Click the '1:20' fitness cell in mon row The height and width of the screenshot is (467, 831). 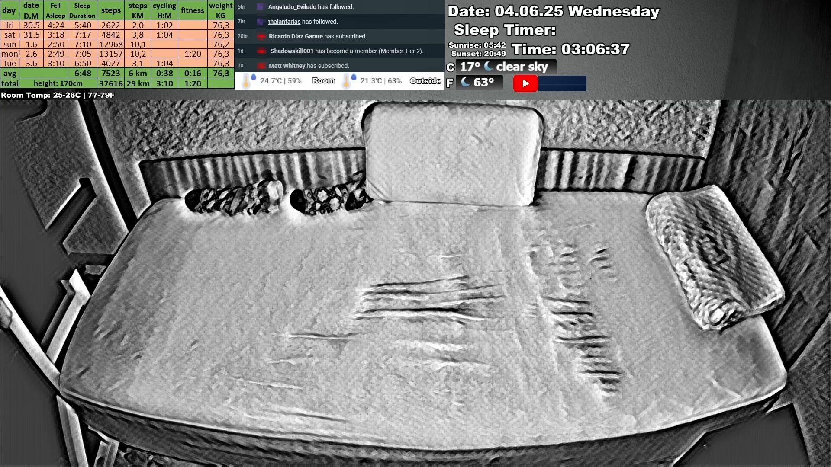click(x=193, y=54)
